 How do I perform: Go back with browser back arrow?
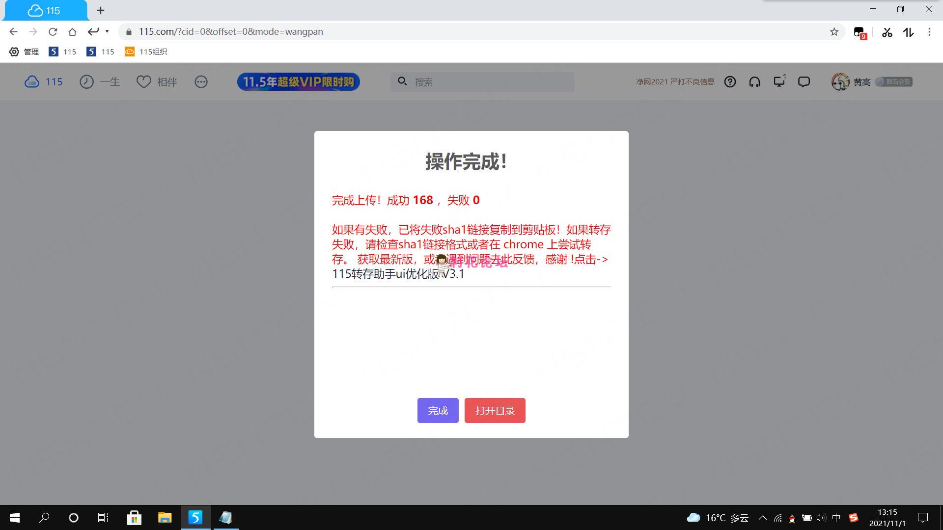(13, 31)
